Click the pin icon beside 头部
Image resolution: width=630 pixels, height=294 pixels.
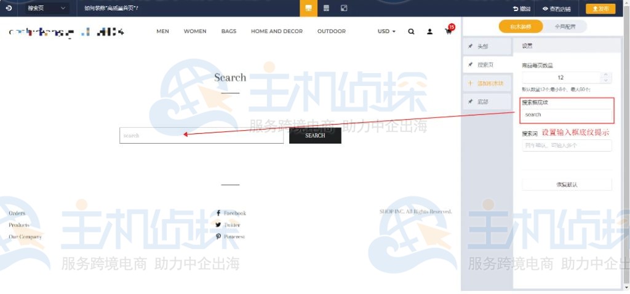click(x=470, y=47)
